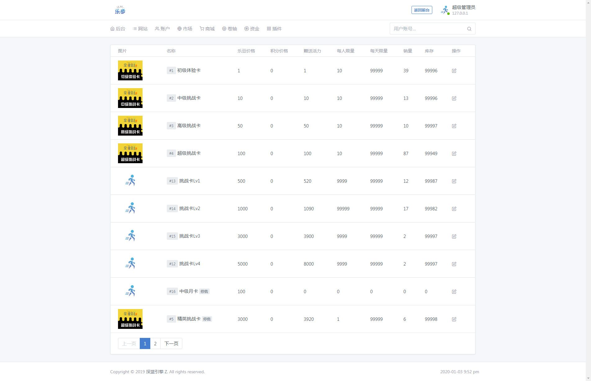This screenshot has height=381, width=591.
Task: Click the runner image for 中级月卡
Action: point(130,291)
